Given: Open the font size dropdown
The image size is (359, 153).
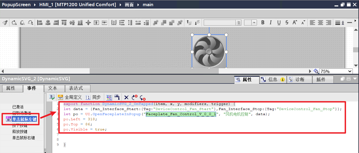Looking at the screenshot, I should tap(254, 23).
